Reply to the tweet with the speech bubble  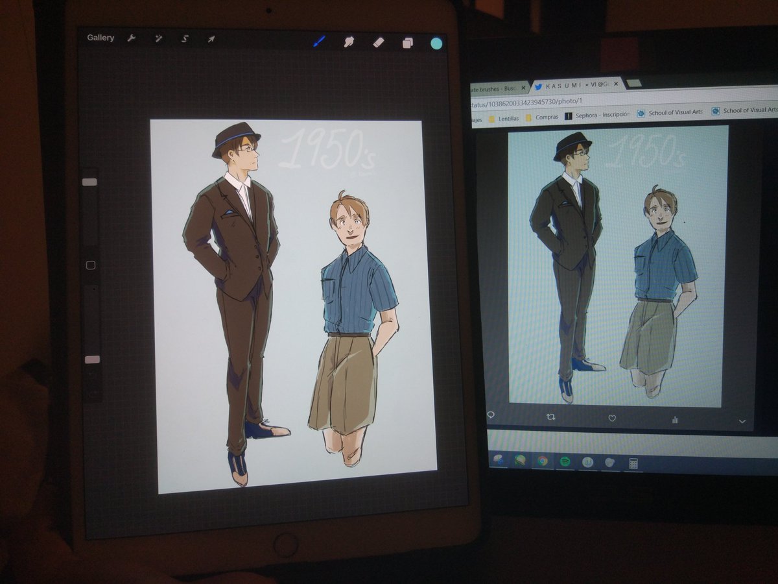click(x=491, y=415)
